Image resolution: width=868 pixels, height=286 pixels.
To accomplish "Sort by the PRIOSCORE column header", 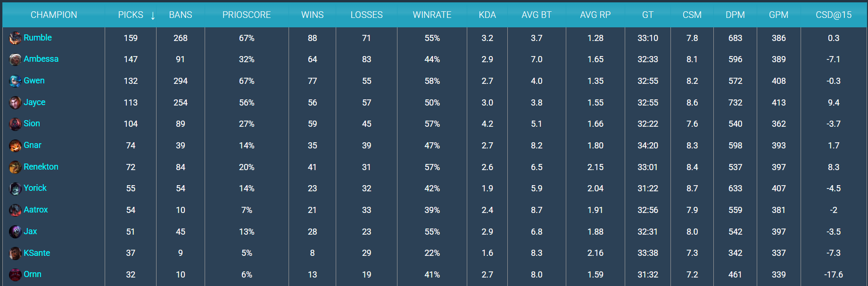I will [x=247, y=15].
